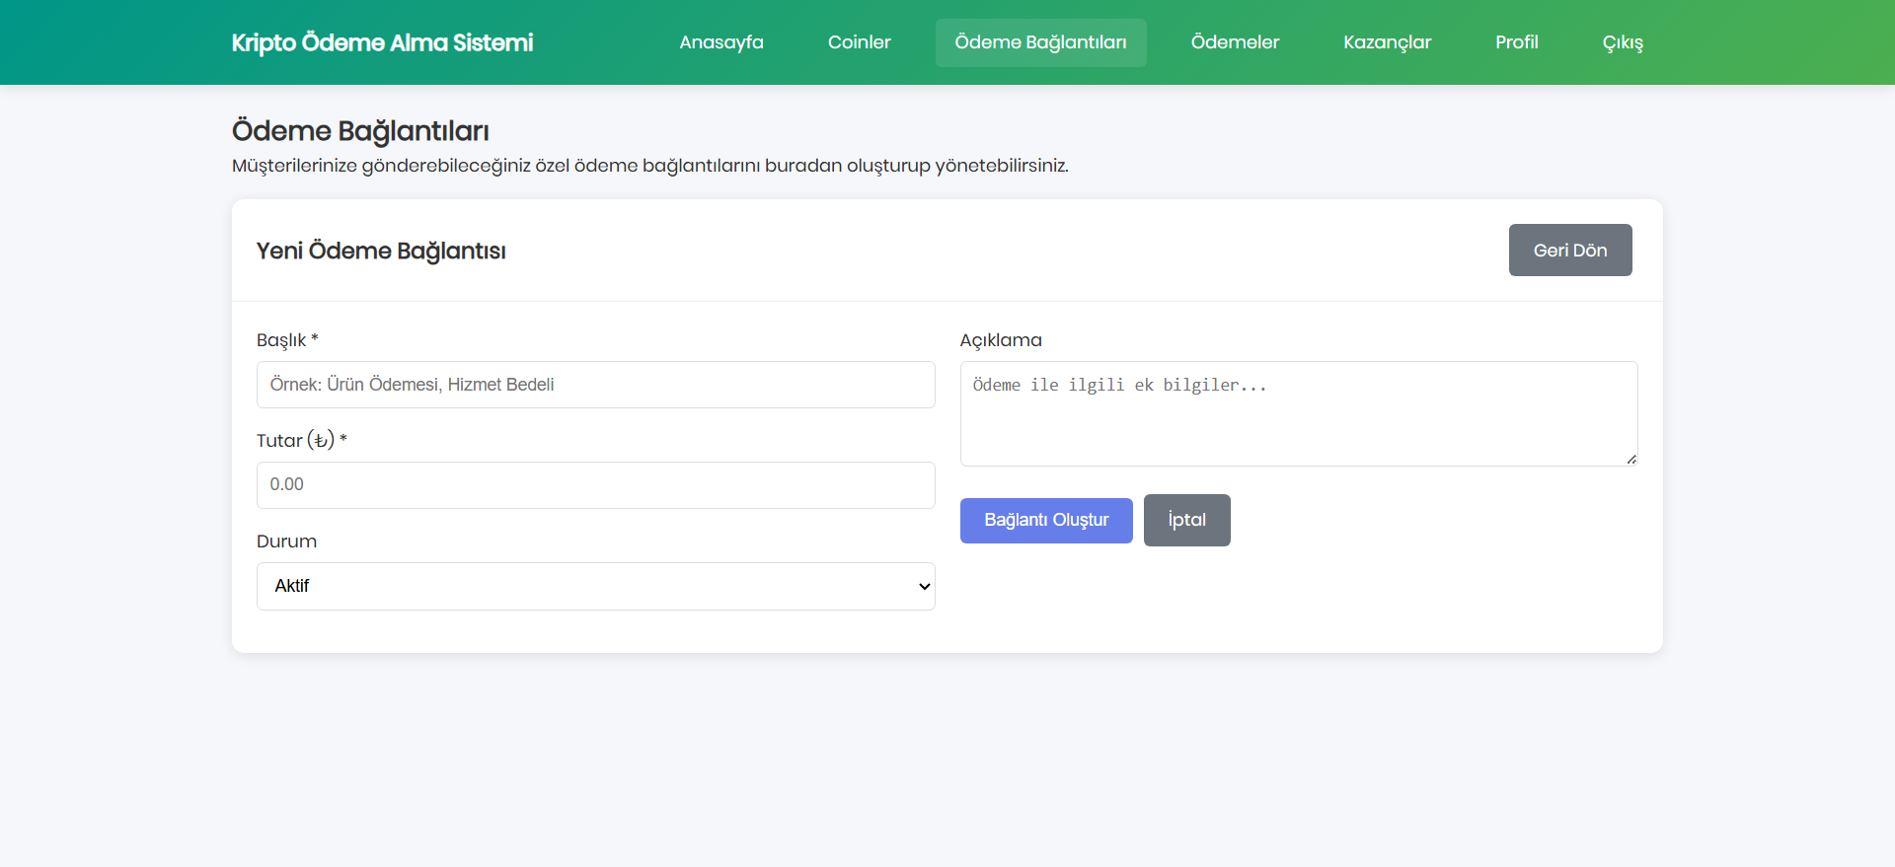Viewport: 1895px width, 867px height.
Task: Click the Müşterilerinize description text
Action: point(649,166)
